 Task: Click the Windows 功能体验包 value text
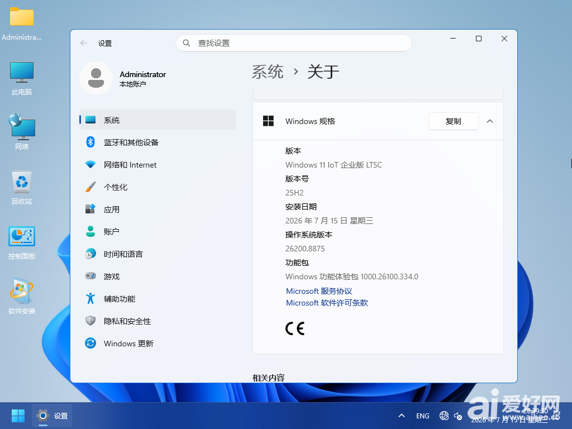(352, 277)
